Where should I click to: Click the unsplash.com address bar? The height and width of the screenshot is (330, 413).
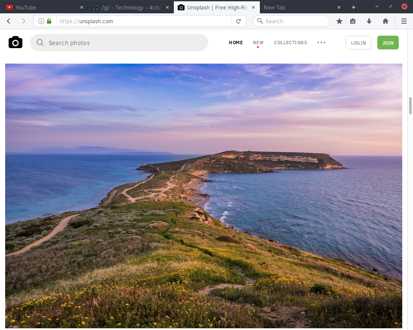144,21
